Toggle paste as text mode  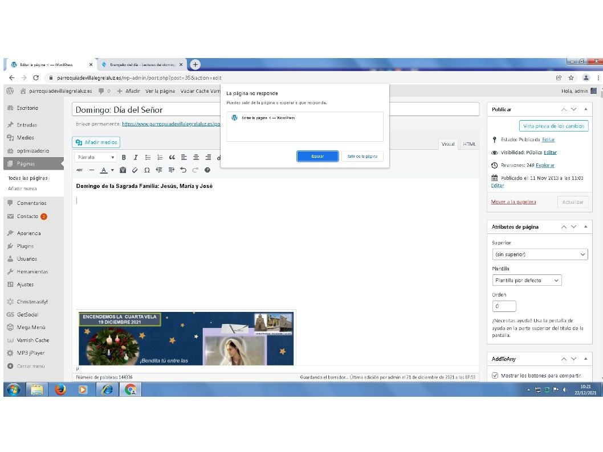(123, 170)
